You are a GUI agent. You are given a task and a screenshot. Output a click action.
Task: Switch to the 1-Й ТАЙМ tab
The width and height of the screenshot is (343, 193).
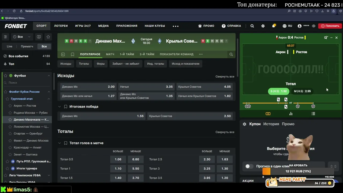pyautogui.click(x=127, y=54)
